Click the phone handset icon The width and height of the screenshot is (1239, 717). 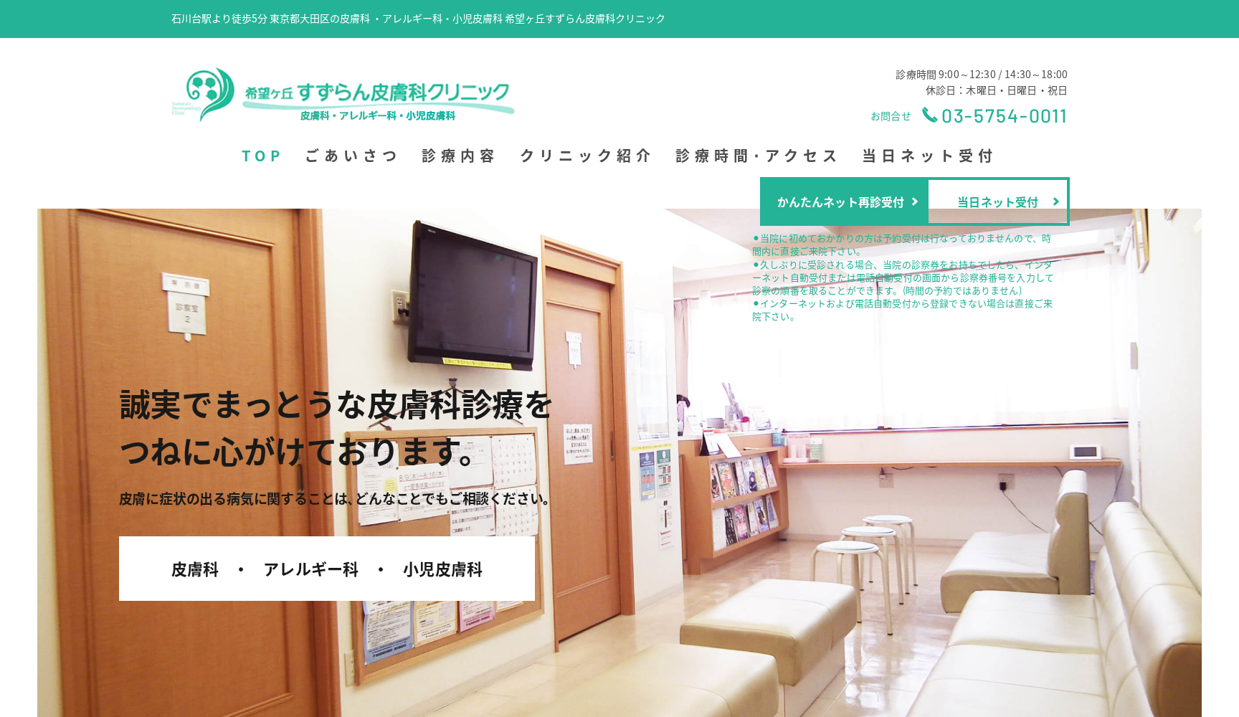pyautogui.click(x=929, y=115)
